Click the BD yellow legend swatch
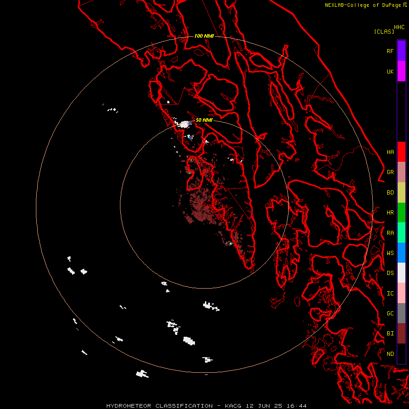409x409 pixels. 401,193
